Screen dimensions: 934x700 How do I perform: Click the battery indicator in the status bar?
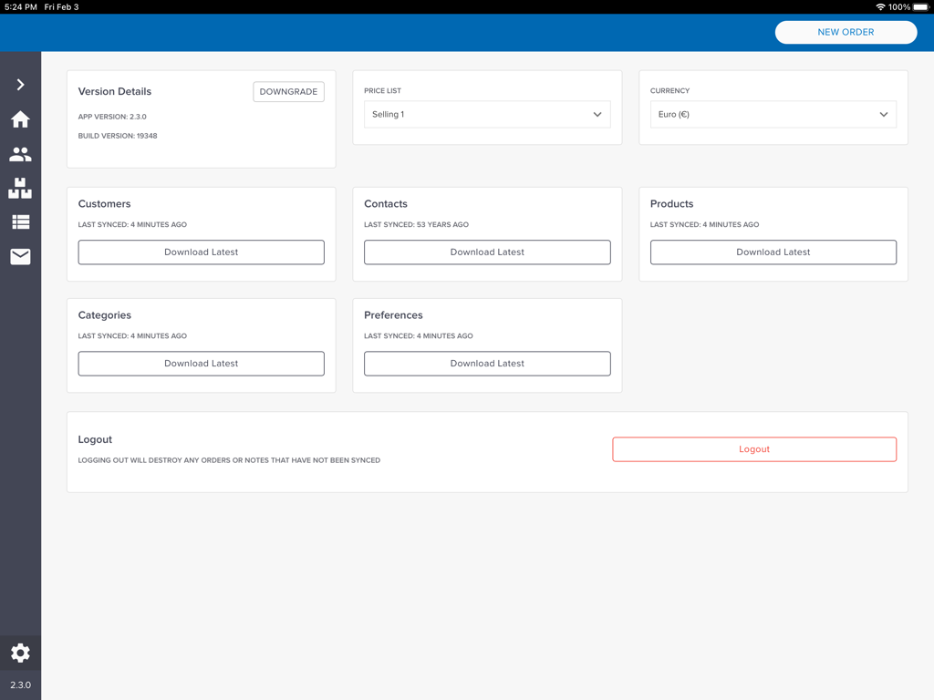click(x=918, y=6)
